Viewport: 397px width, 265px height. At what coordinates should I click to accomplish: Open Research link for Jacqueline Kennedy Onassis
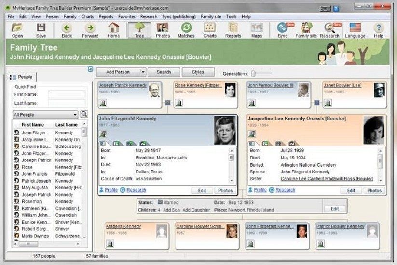286,190
